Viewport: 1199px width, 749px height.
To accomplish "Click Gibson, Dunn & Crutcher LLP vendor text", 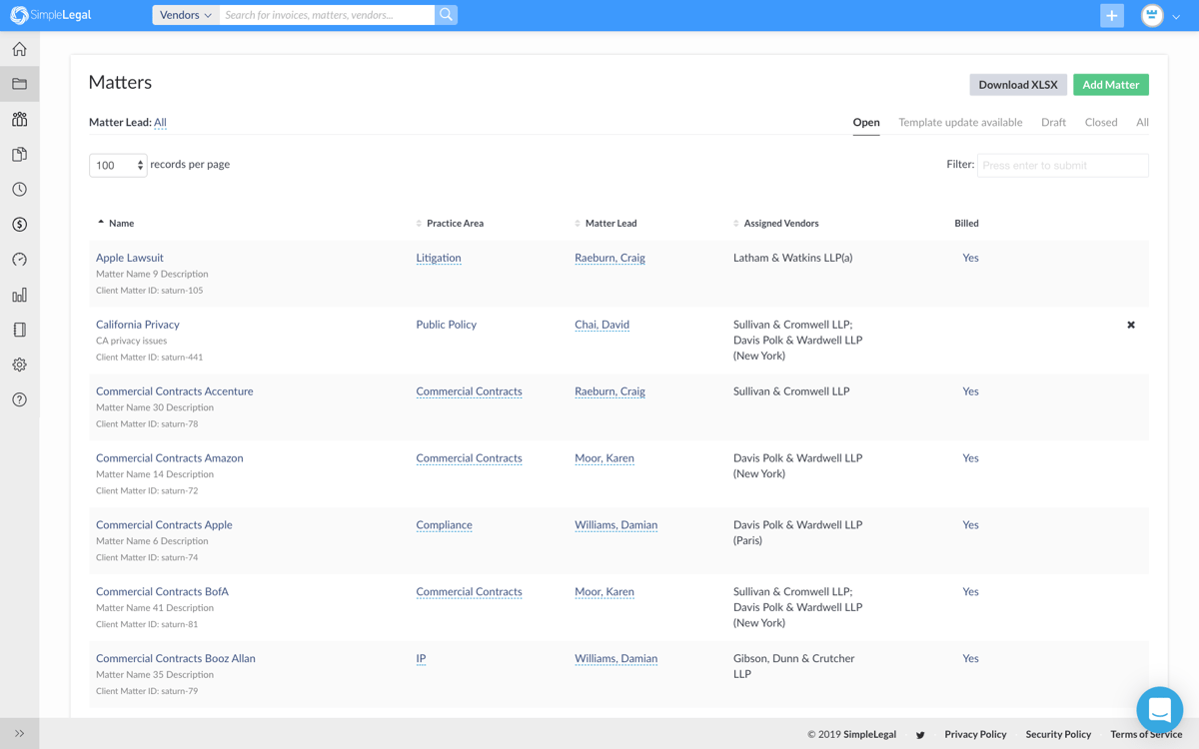I will click(x=793, y=666).
